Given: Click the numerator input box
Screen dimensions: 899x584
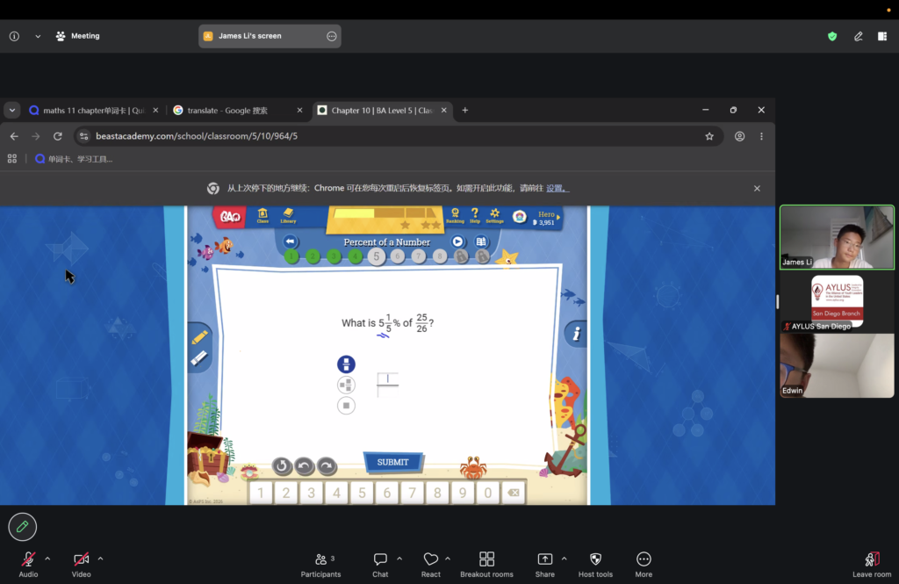Looking at the screenshot, I should coord(387,379).
